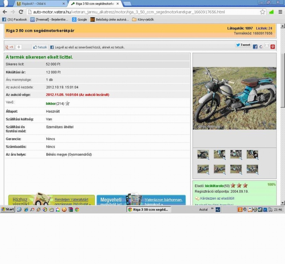The width and height of the screenshot is (285, 264).
Task: Select the last thumbnail in second row
Action: click(x=252, y=169)
